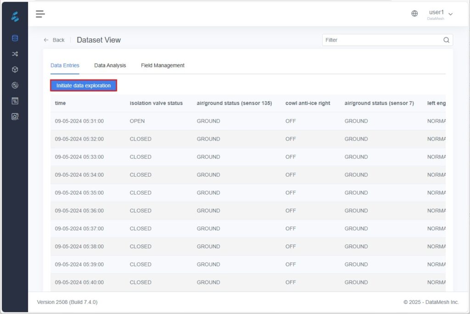The height and width of the screenshot is (314, 470).
Task: Click into the Filter input field
Action: [381, 40]
